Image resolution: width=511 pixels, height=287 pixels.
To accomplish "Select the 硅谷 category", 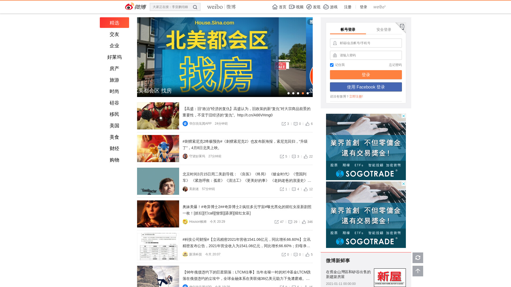I will coord(114,103).
